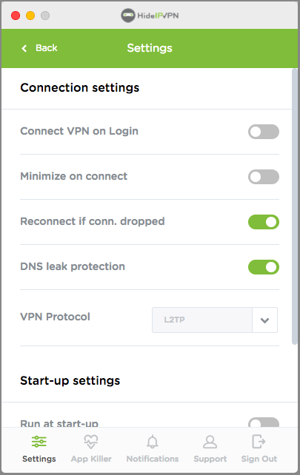This screenshot has width=300, height=475.
Task: Click the Sign Out door icon
Action: tap(259, 442)
